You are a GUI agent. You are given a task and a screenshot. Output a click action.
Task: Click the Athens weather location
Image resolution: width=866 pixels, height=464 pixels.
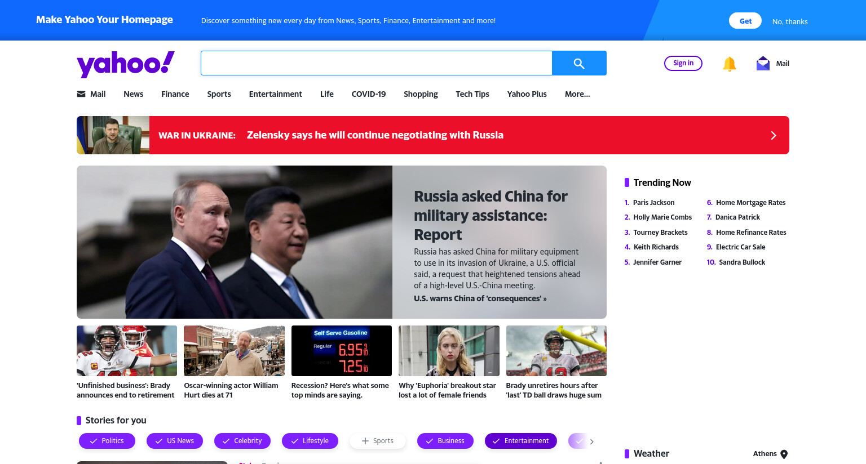(x=765, y=454)
